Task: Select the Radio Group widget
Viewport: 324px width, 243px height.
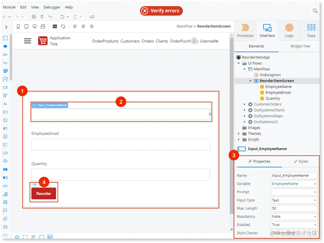Action: pyautogui.click(x=5, y=145)
